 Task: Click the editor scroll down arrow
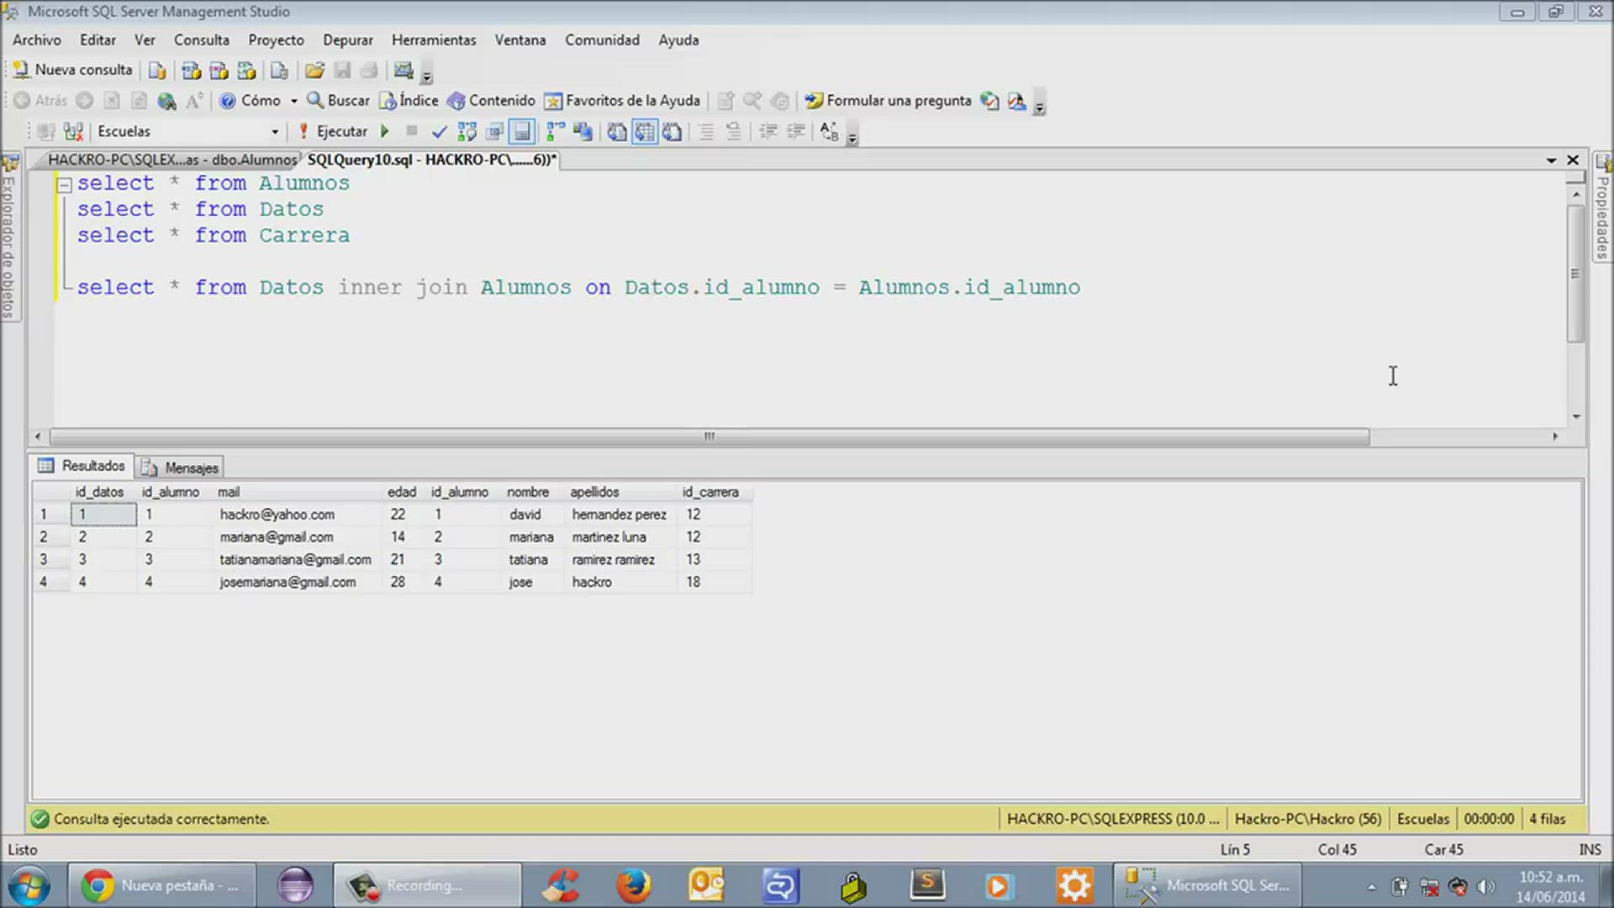point(1576,416)
